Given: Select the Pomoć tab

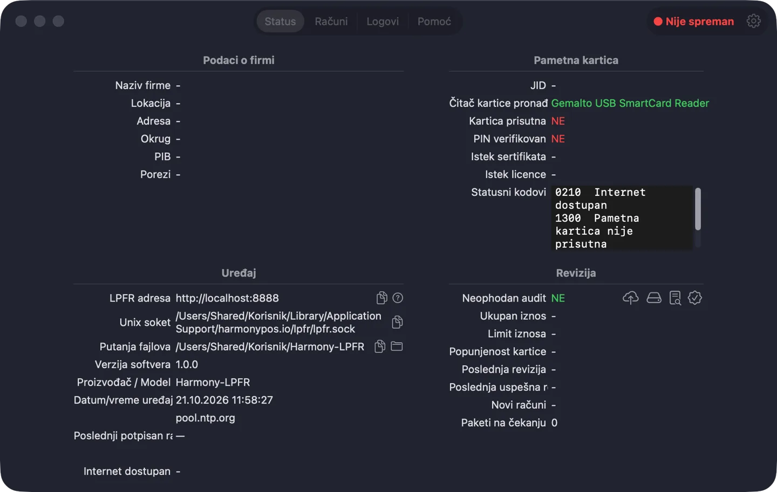Looking at the screenshot, I should coord(434,22).
